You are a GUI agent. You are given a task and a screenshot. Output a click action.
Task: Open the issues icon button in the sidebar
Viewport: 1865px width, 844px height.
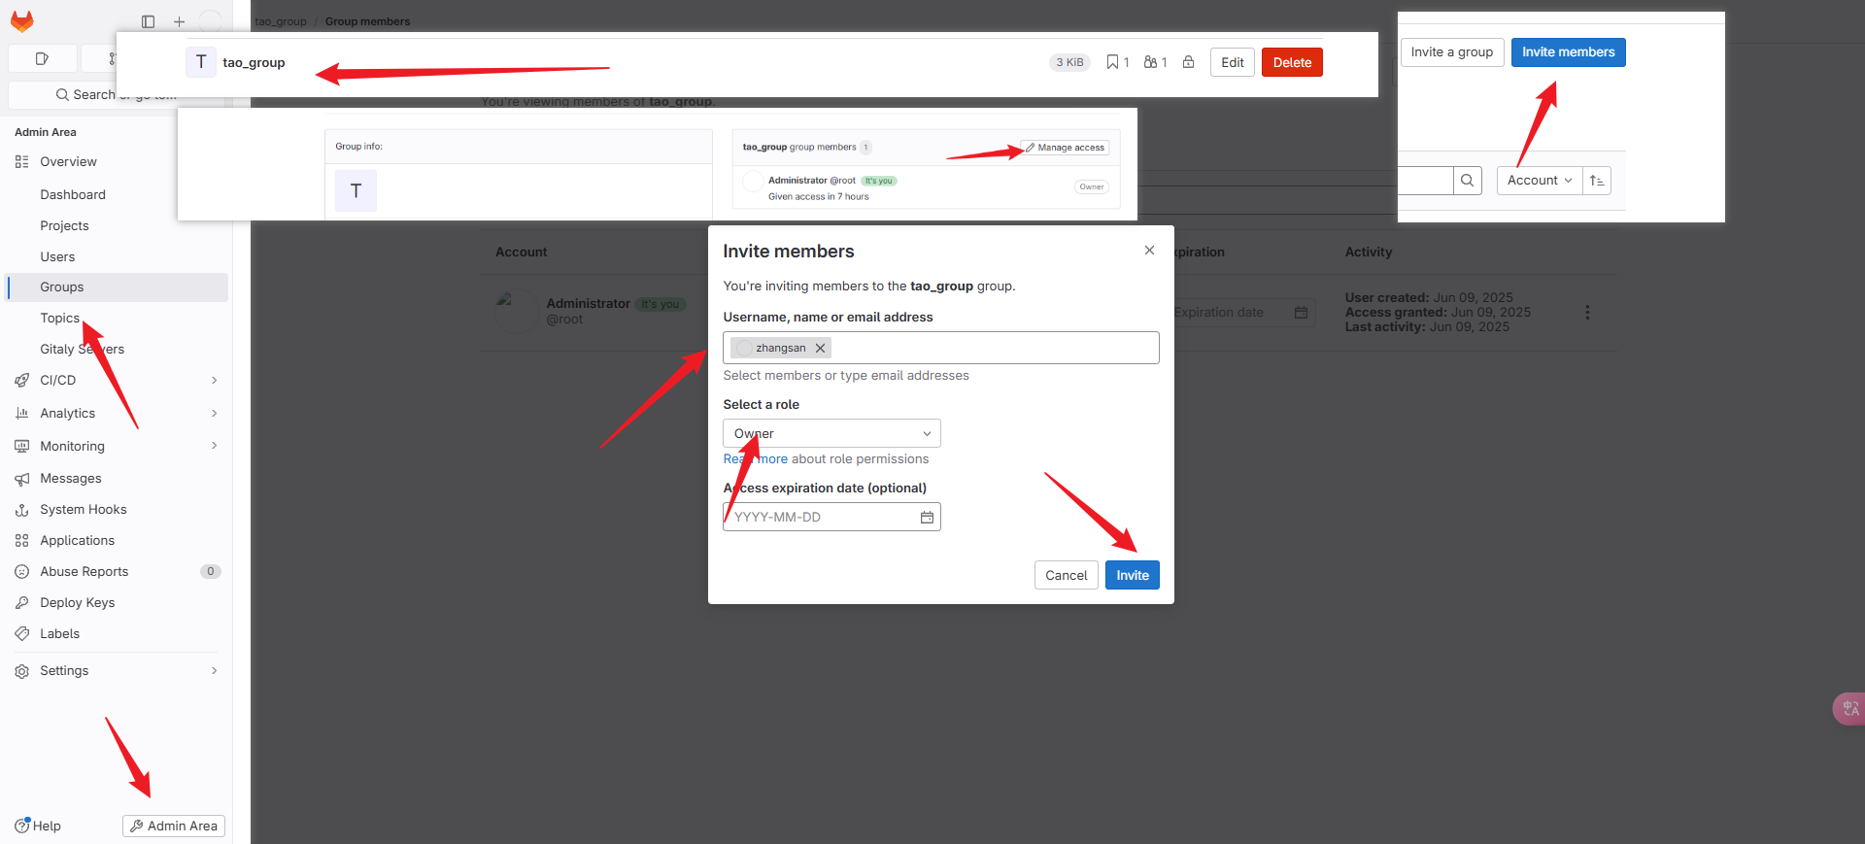(x=42, y=58)
